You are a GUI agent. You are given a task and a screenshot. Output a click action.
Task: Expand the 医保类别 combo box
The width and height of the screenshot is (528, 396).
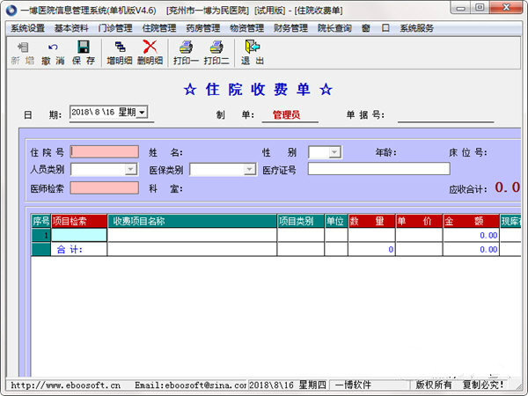point(249,170)
